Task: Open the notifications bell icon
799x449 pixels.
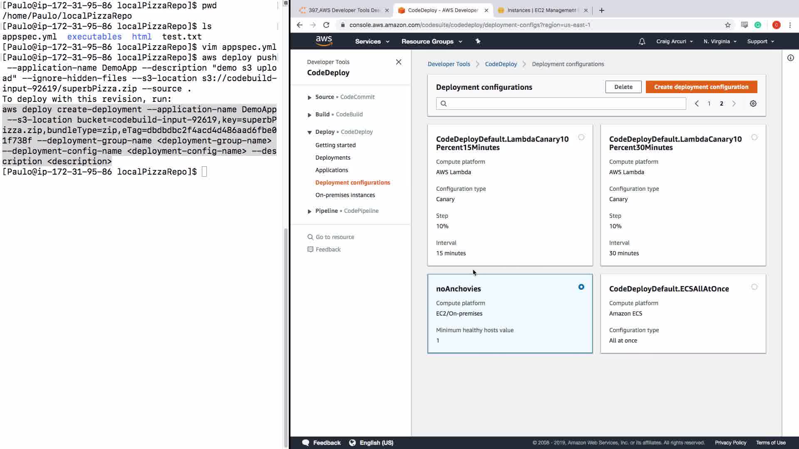Action: coord(642,42)
